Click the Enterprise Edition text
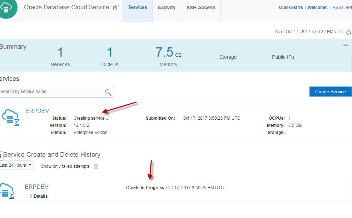The image size is (352, 218). click(90, 133)
